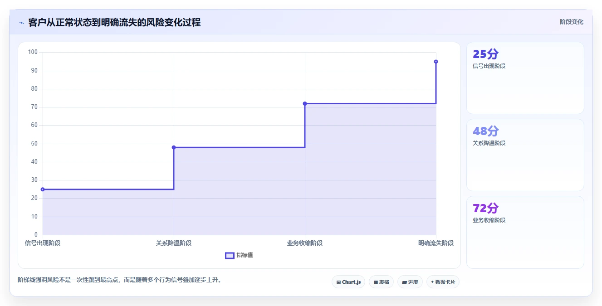Open the 72分 业务收缩阶段 card

coord(525,232)
